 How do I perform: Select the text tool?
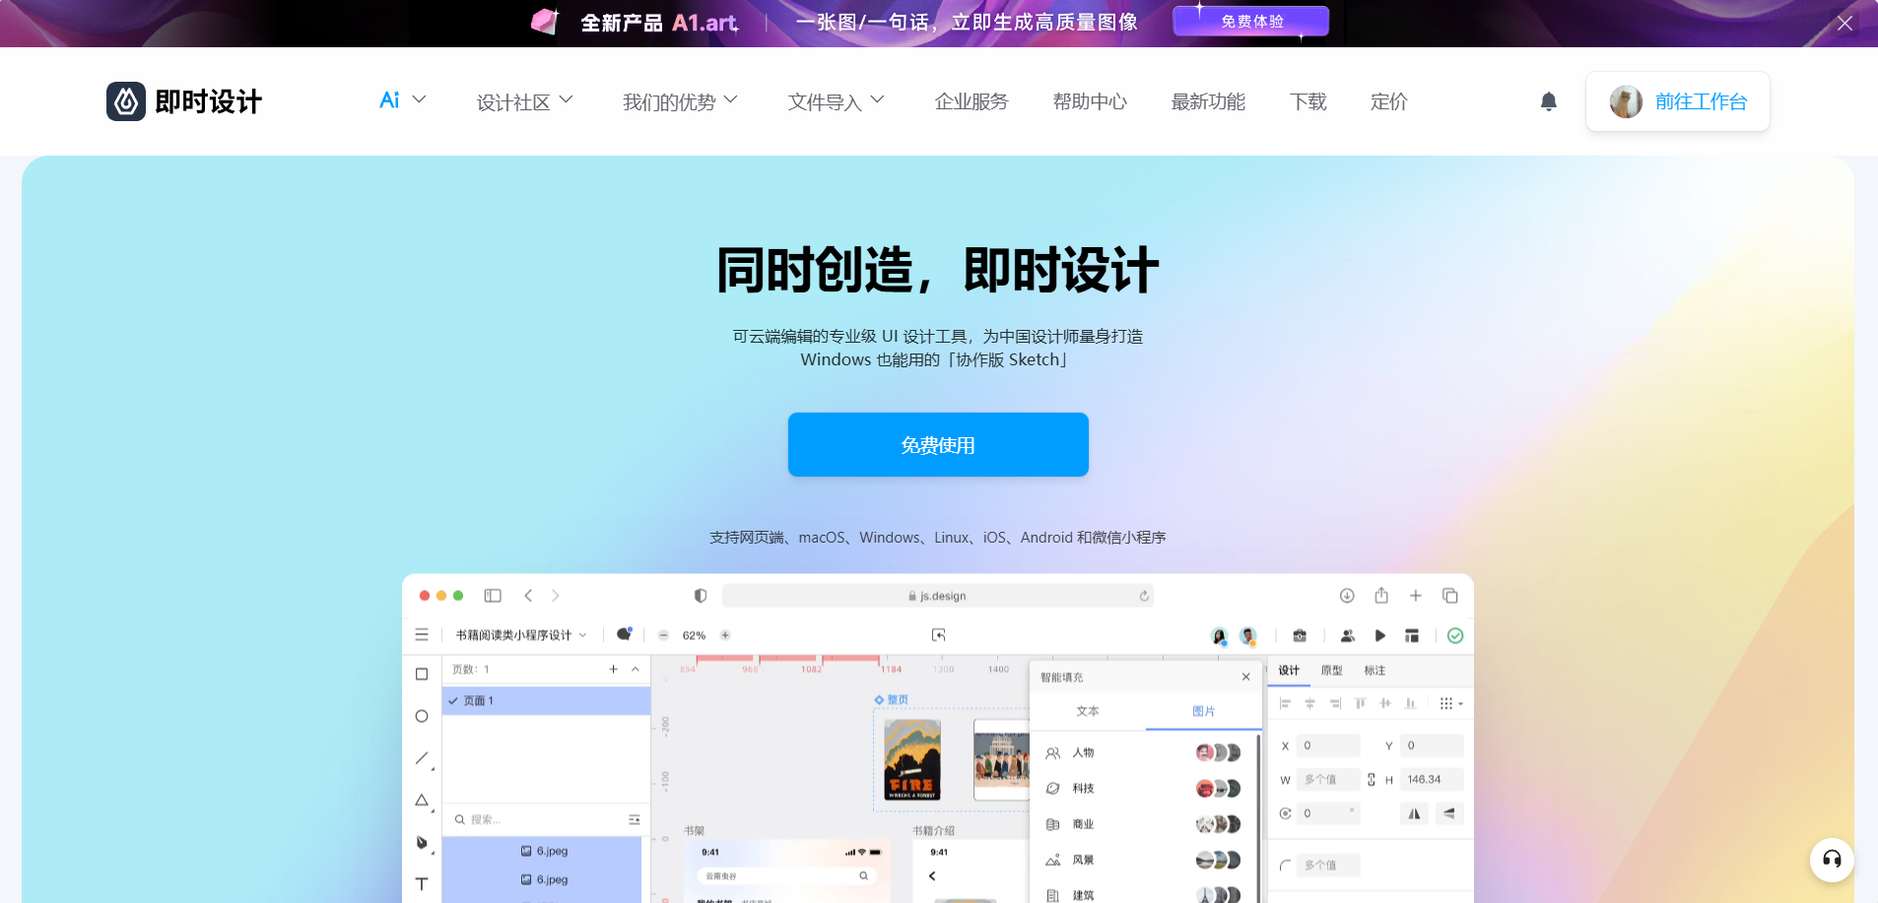point(422,884)
